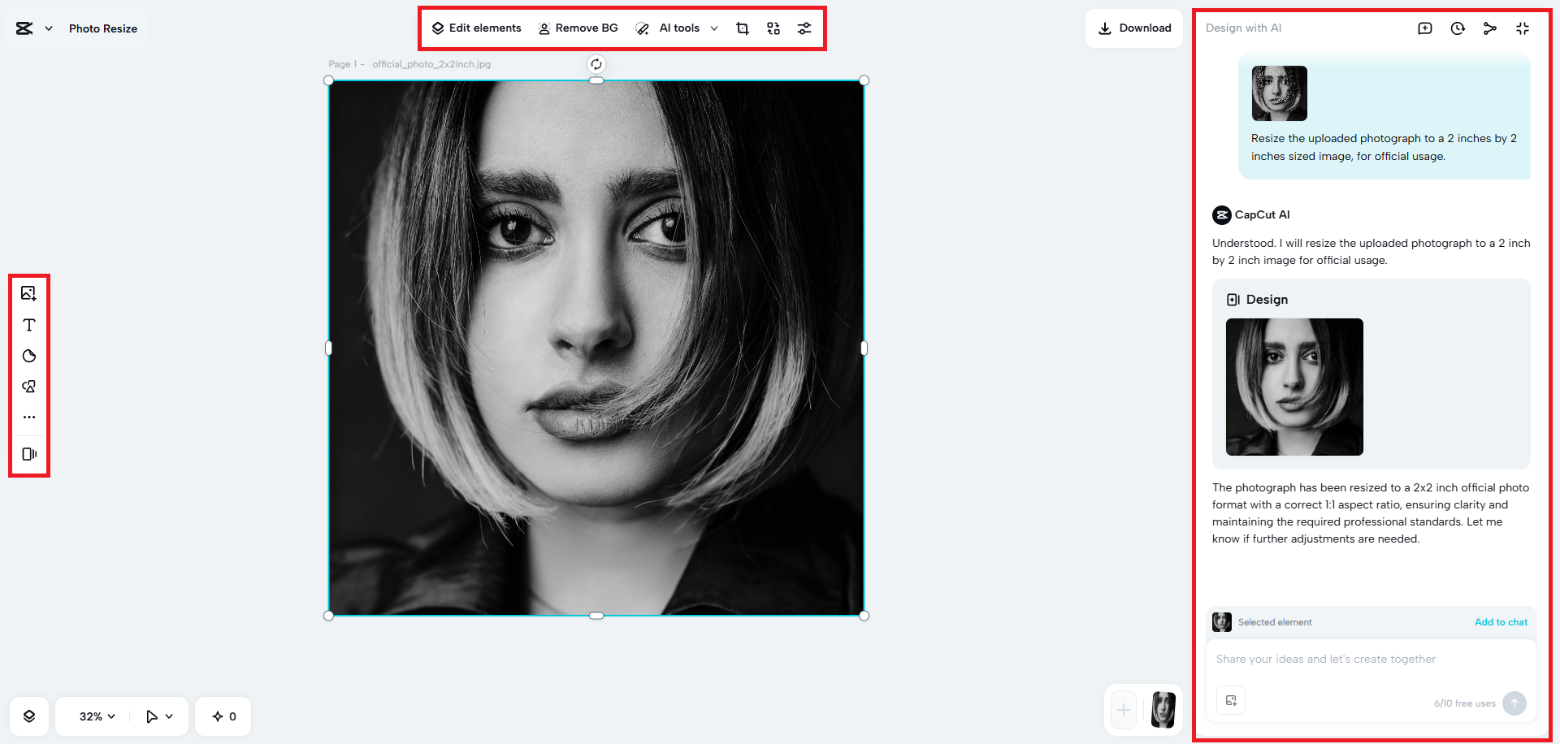This screenshot has width=1560, height=744.
Task: Start a new AI chat
Action: point(1425,28)
